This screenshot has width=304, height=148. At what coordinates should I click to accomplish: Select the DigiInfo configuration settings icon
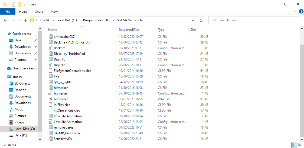tap(50, 65)
